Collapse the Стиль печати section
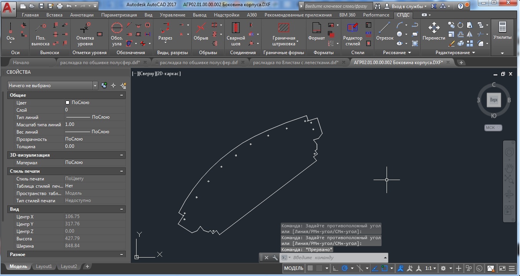Viewport: 520px width, 276px height. pos(122,171)
